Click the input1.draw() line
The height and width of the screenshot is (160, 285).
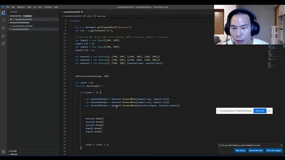(94, 128)
